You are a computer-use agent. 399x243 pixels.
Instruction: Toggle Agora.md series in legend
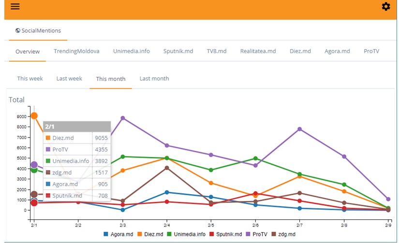(x=118, y=234)
